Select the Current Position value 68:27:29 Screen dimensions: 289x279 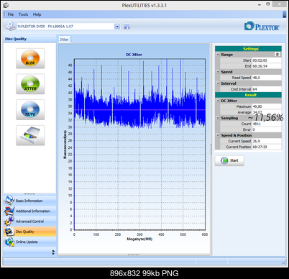point(267,147)
